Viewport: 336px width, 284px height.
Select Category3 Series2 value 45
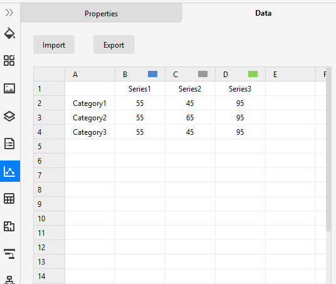(190, 132)
